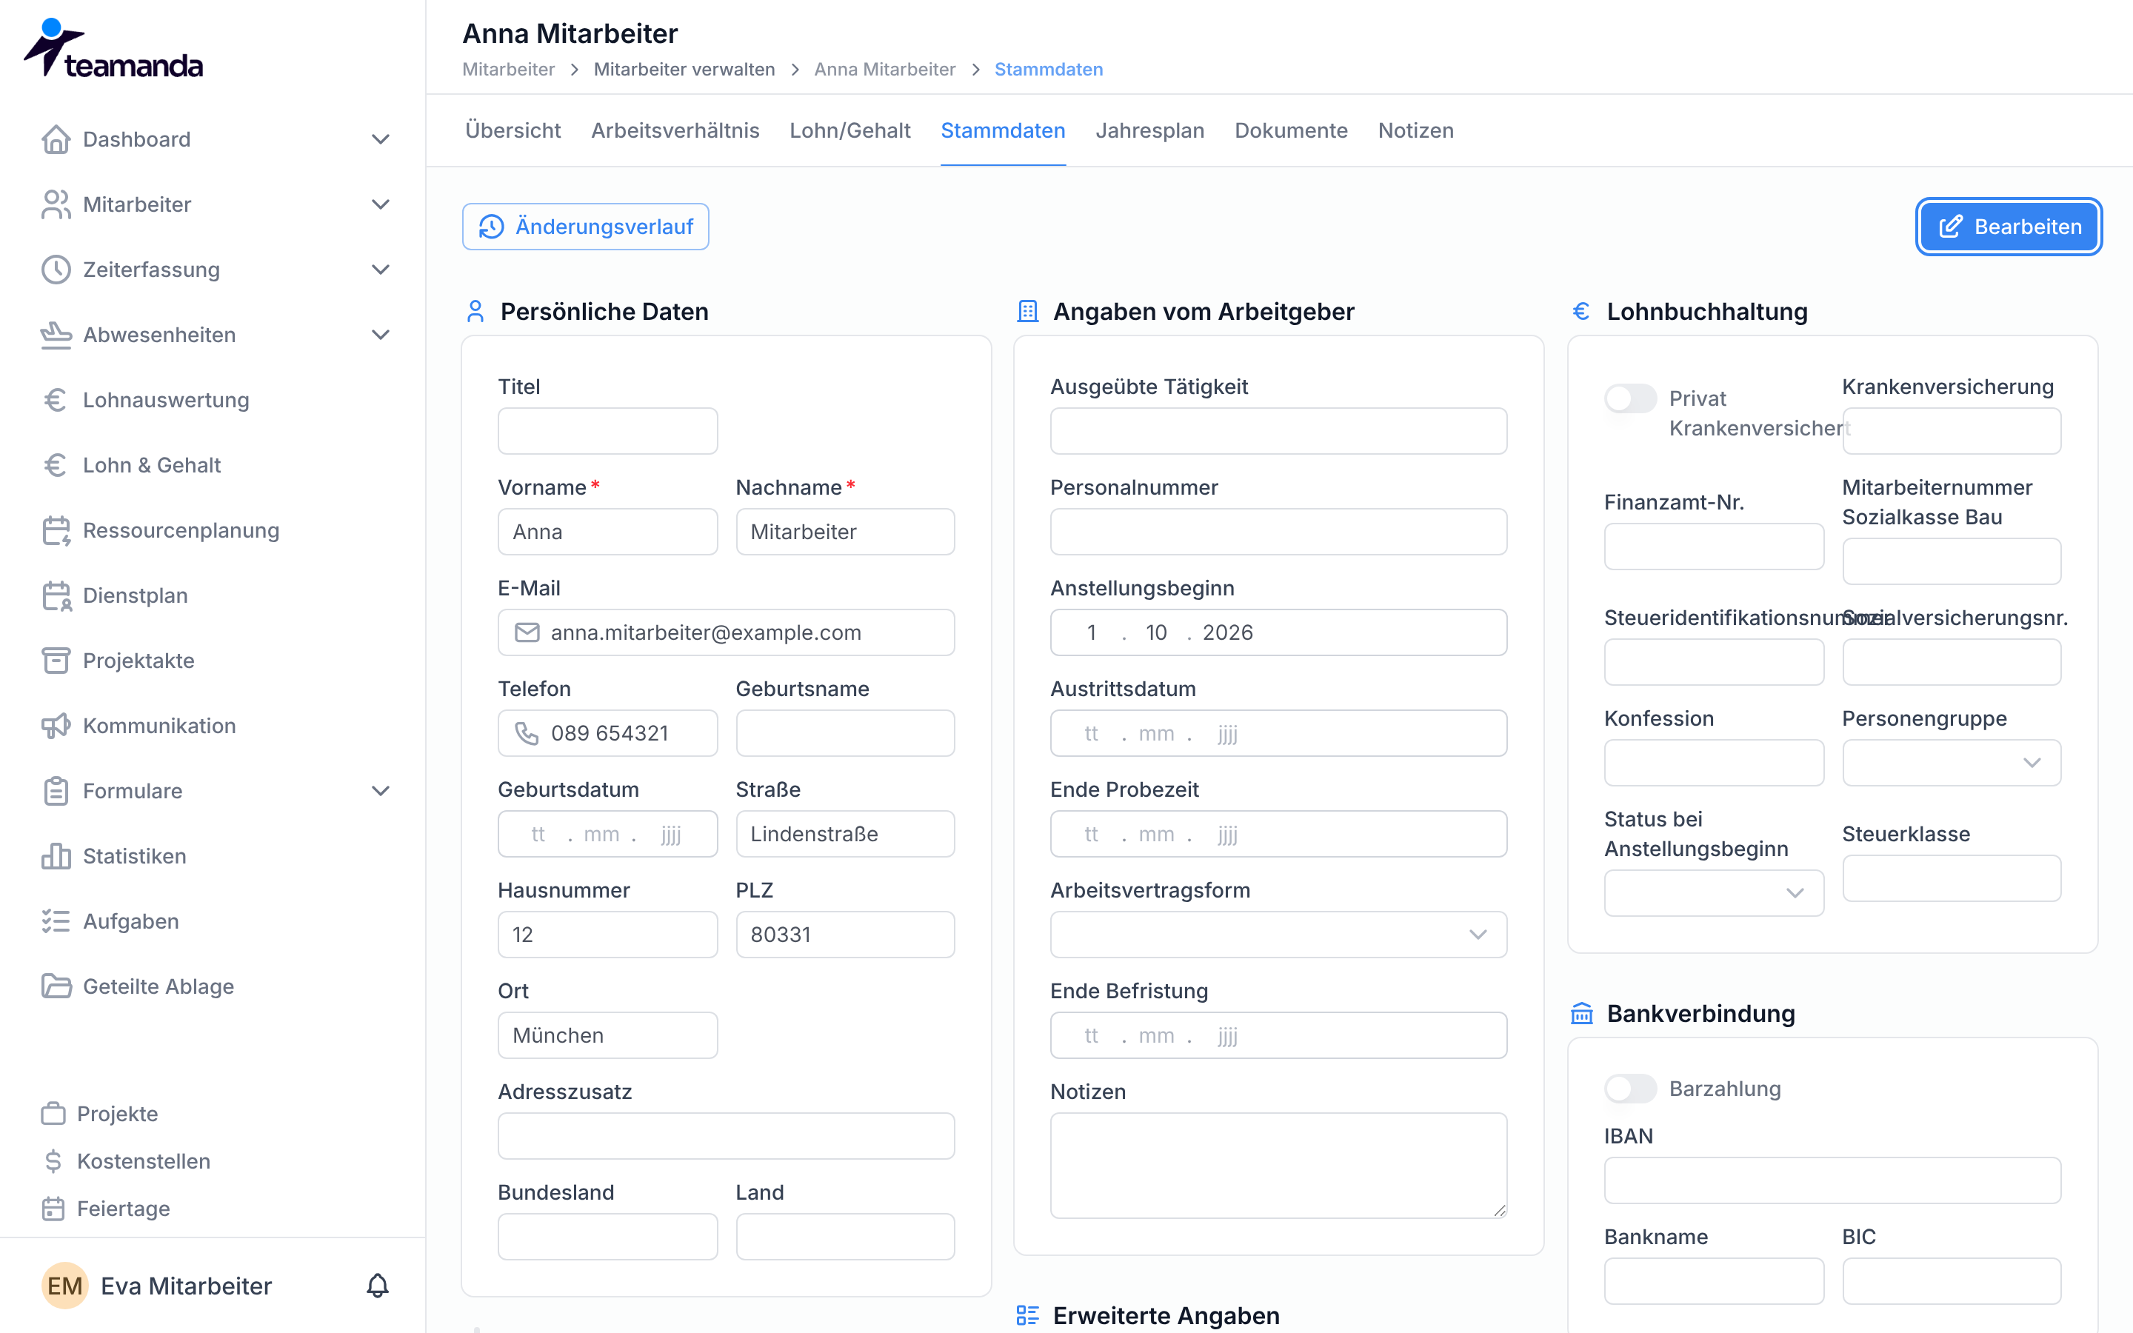Open Lohnauswertung euro icon
The height and width of the screenshot is (1333, 2133).
coord(56,400)
